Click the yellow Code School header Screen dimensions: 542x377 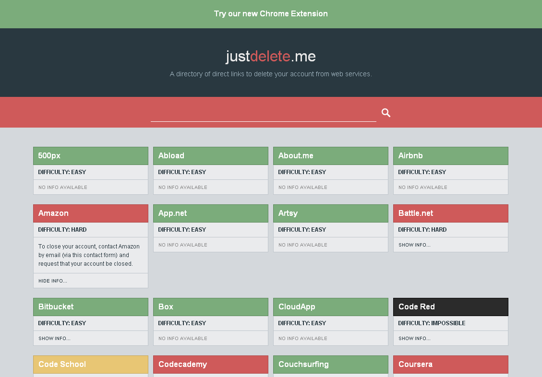click(x=90, y=365)
